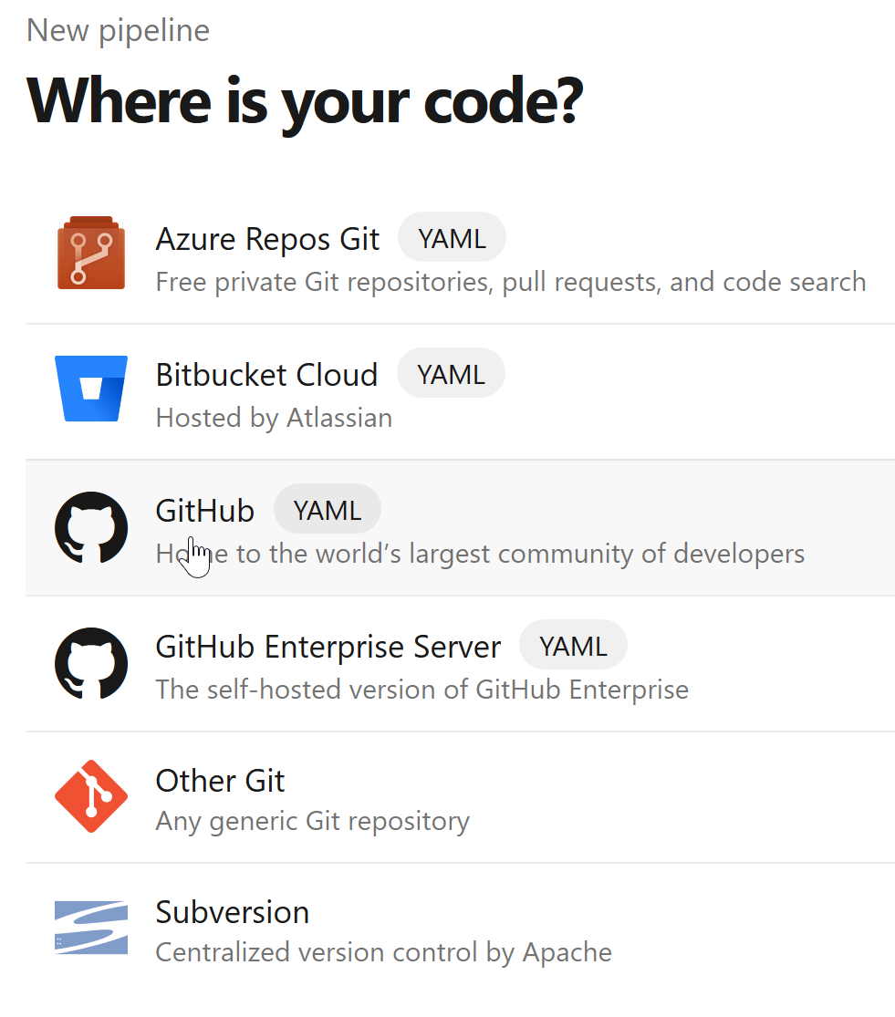Click the Azure Repos Git icon

click(x=91, y=252)
